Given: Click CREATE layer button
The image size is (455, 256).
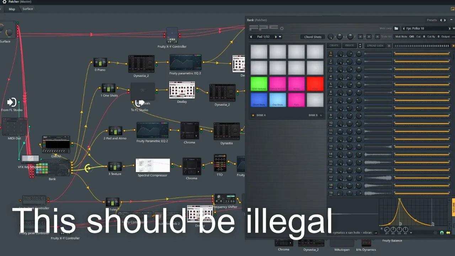Looking at the screenshot, I should tap(334, 46).
